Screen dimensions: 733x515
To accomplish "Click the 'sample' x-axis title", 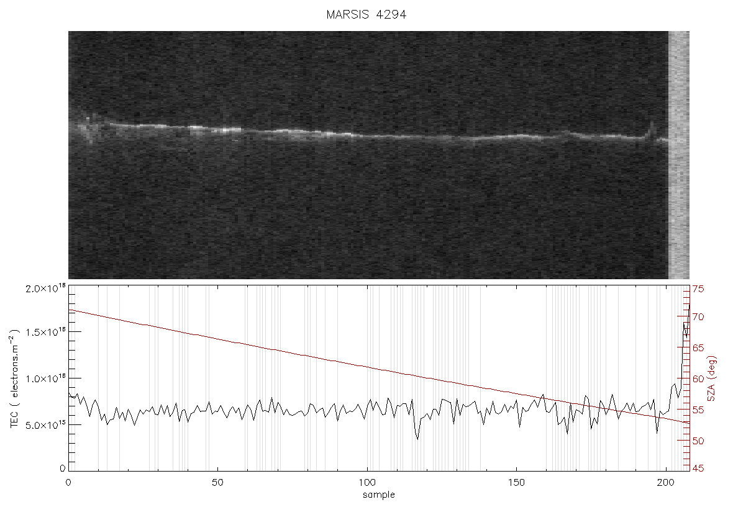I will pos(379,495).
